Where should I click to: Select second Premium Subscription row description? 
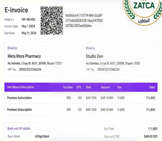[x=20, y=110]
